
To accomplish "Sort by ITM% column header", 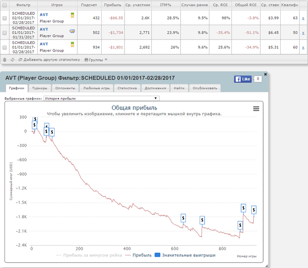I will click(166, 5).
